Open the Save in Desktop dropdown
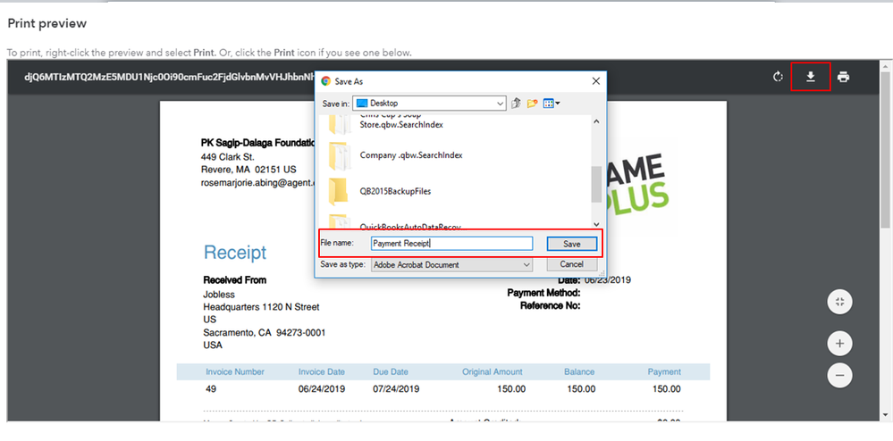893x441 pixels. tap(429, 104)
